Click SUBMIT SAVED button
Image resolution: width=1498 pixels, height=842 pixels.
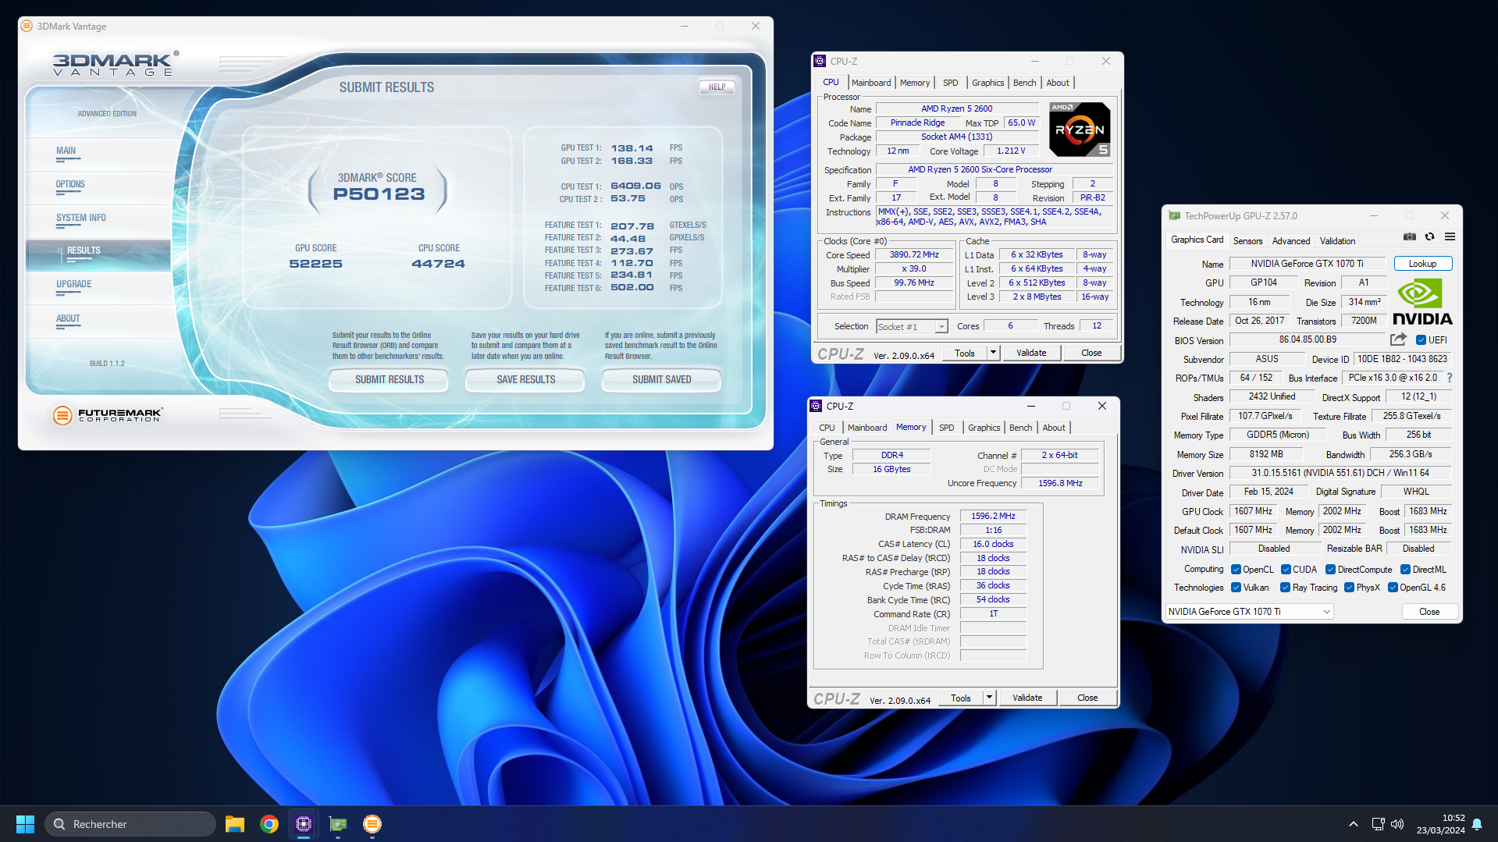tap(662, 380)
